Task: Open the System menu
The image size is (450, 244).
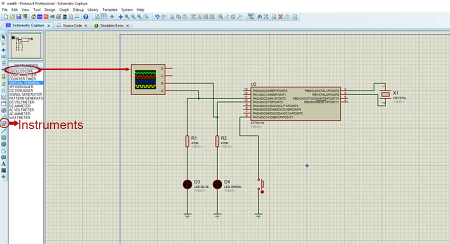Action: pyautogui.click(x=127, y=10)
